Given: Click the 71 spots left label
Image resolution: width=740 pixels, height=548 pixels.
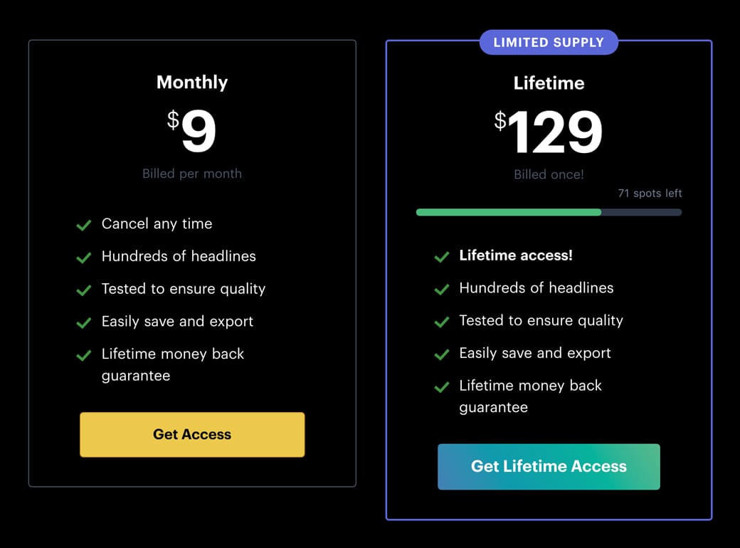Looking at the screenshot, I should (x=650, y=194).
